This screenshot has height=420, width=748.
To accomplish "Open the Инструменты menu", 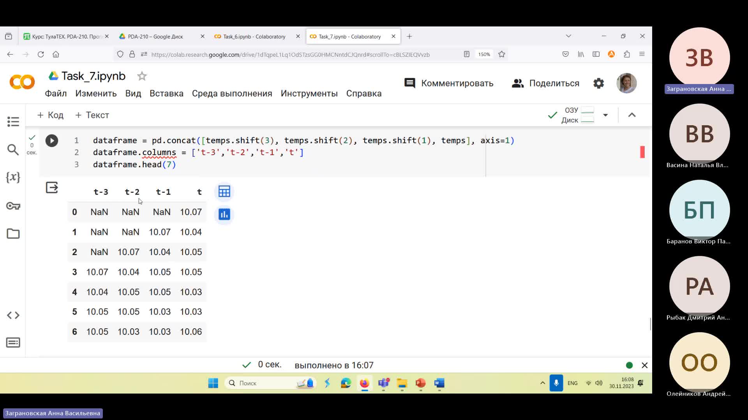I will tap(309, 94).
